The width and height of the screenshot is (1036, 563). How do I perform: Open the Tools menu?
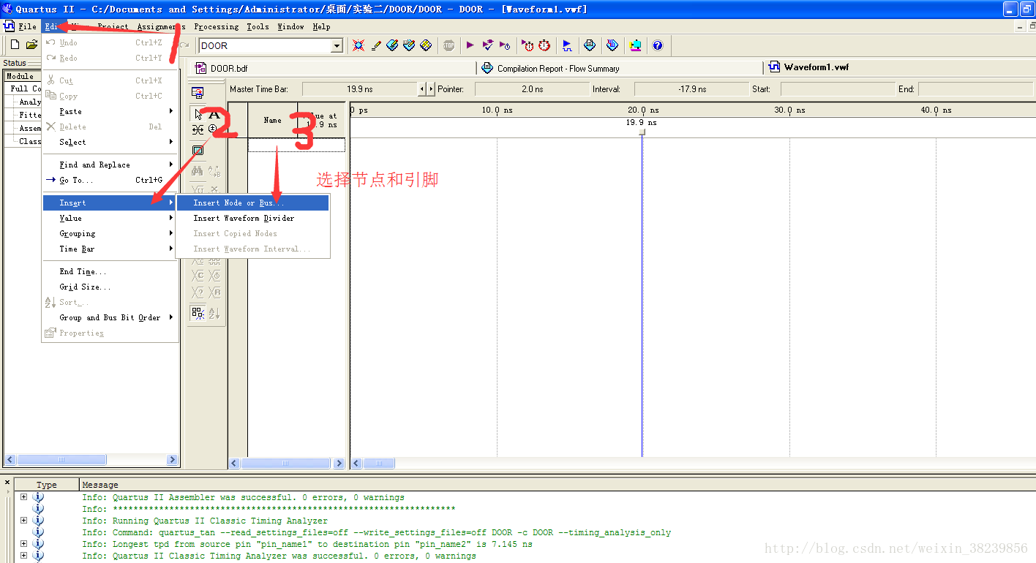(x=258, y=26)
